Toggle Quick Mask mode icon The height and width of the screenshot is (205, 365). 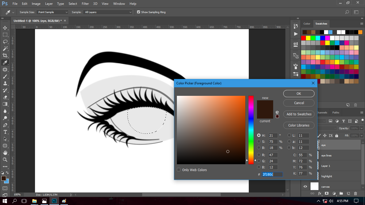coord(5,188)
